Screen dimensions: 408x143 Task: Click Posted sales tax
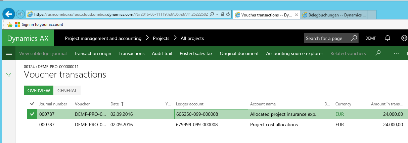click(x=196, y=53)
